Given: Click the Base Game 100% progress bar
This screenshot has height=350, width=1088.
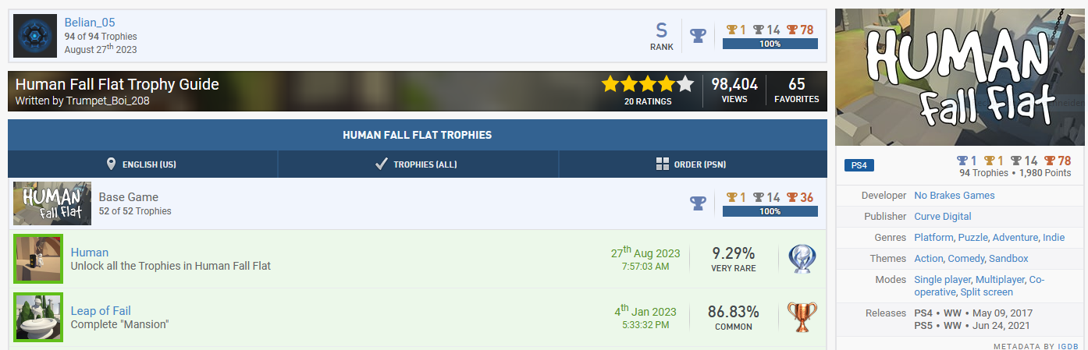Looking at the screenshot, I should (770, 211).
